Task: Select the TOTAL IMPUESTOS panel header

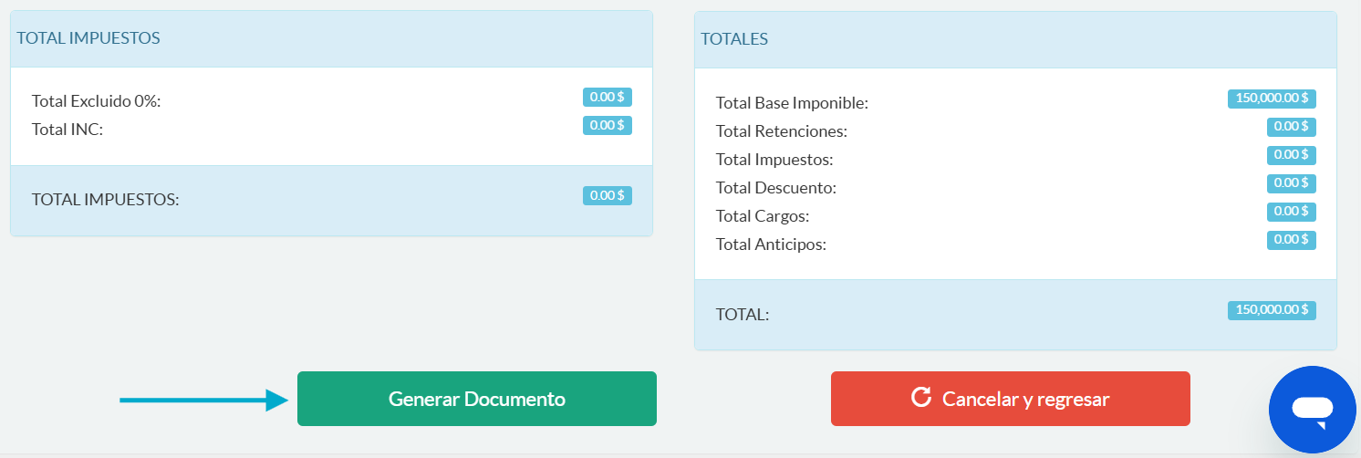Action: 88,38
